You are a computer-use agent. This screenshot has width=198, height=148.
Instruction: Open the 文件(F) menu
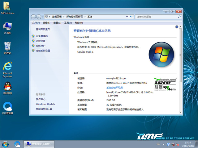pyautogui.click(x=36, y=23)
